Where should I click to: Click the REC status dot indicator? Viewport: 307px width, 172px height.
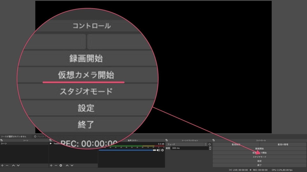coord(251,170)
